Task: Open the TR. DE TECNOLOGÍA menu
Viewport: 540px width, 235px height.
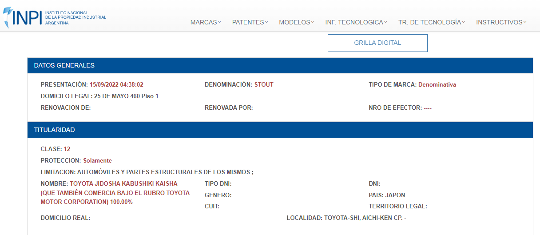Action: 432,22
